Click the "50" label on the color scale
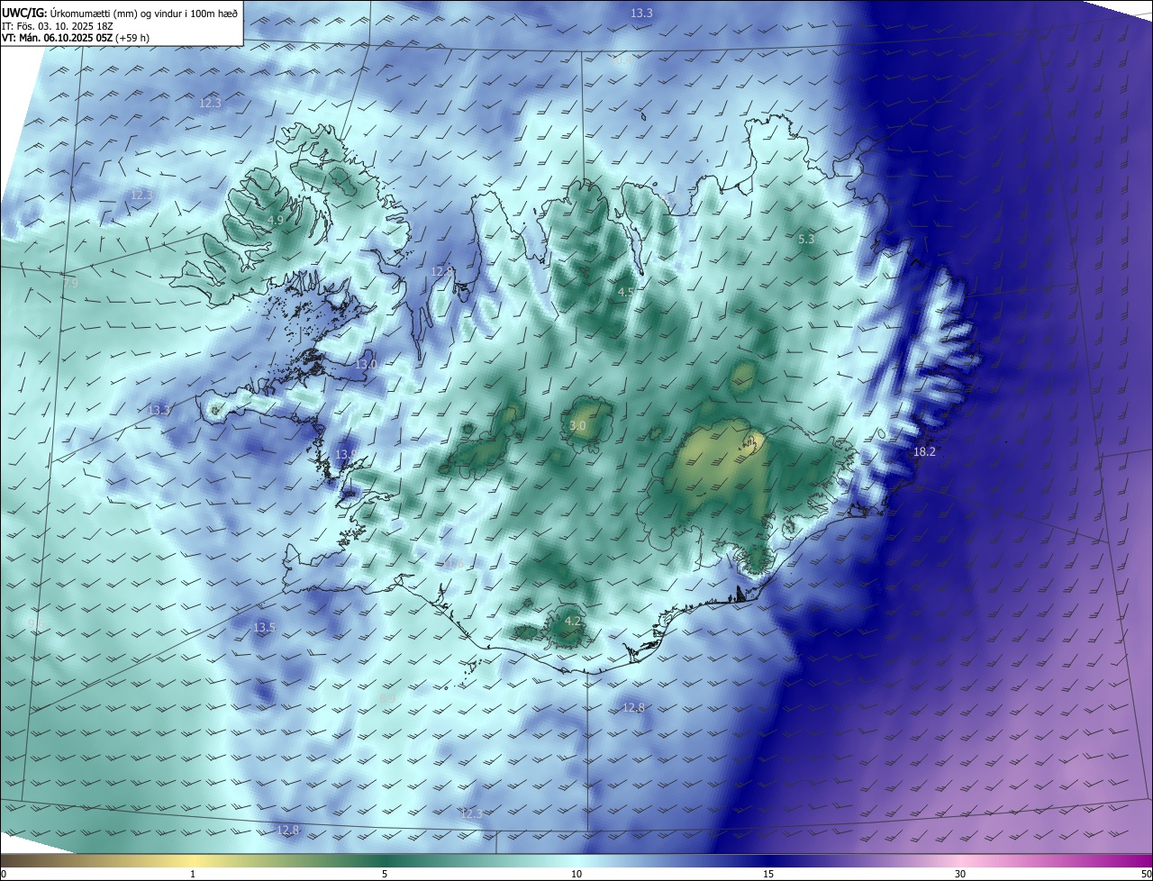This screenshot has height=881, width=1153. click(1145, 874)
